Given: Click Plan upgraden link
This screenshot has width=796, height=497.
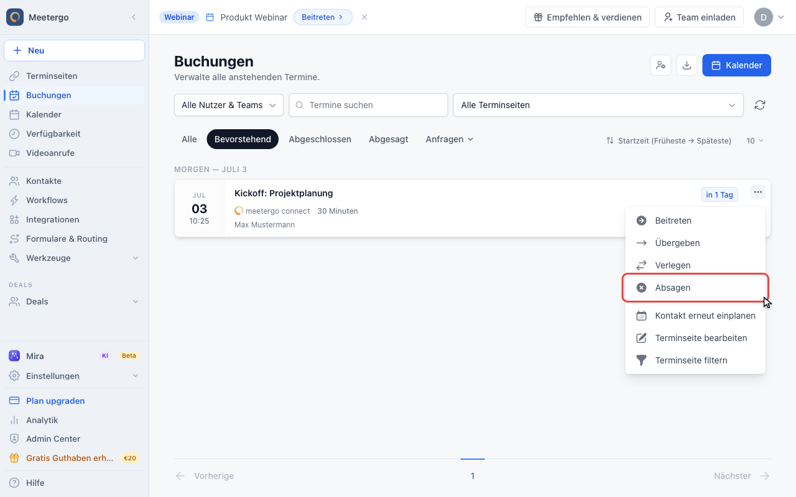Looking at the screenshot, I should point(74,401).
